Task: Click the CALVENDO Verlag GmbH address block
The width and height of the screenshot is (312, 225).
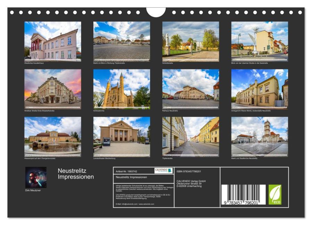Action: 191,182
